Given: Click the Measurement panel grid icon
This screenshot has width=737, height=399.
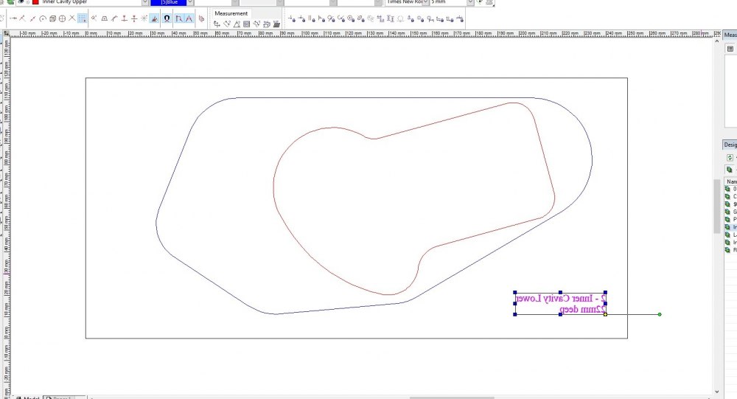Looking at the screenshot, I should pyautogui.click(x=730, y=49).
